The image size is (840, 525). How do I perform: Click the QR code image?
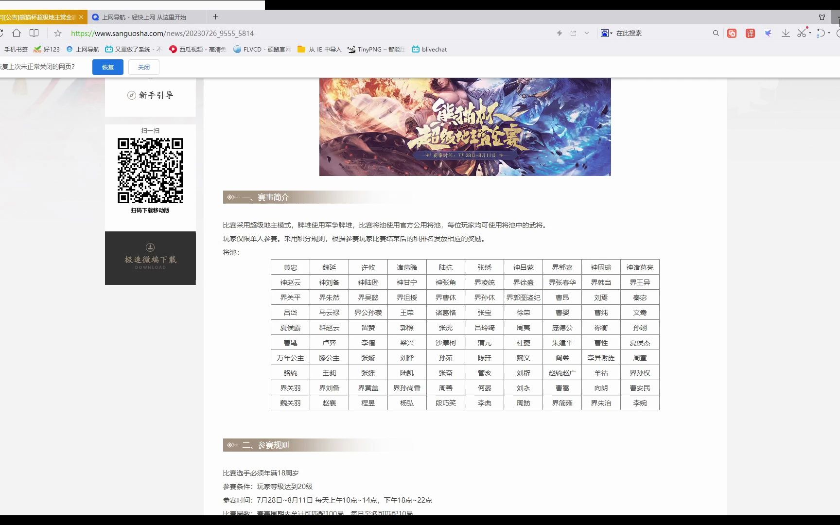pos(150,171)
